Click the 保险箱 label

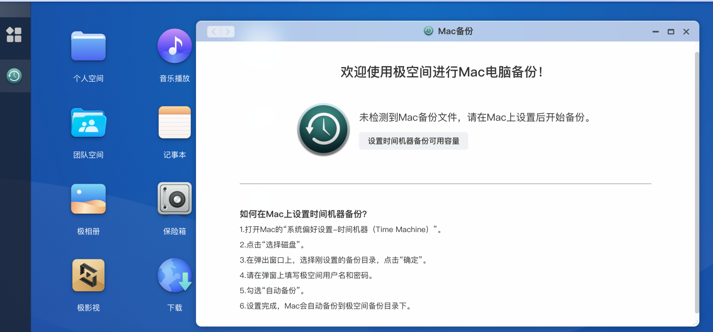pyautogui.click(x=175, y=231)
